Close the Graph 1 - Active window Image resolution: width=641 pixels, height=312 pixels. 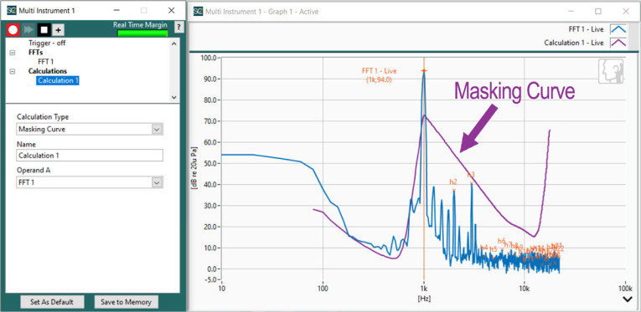point(625,11)
